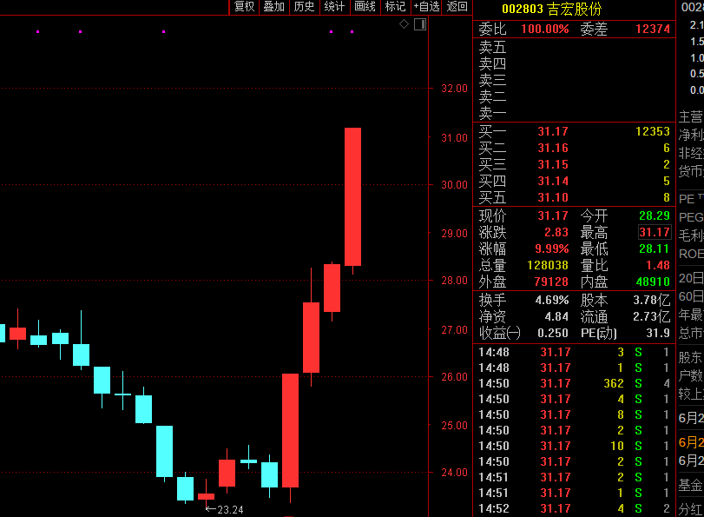Add stock to watchlist with +自选

(426, 7)
